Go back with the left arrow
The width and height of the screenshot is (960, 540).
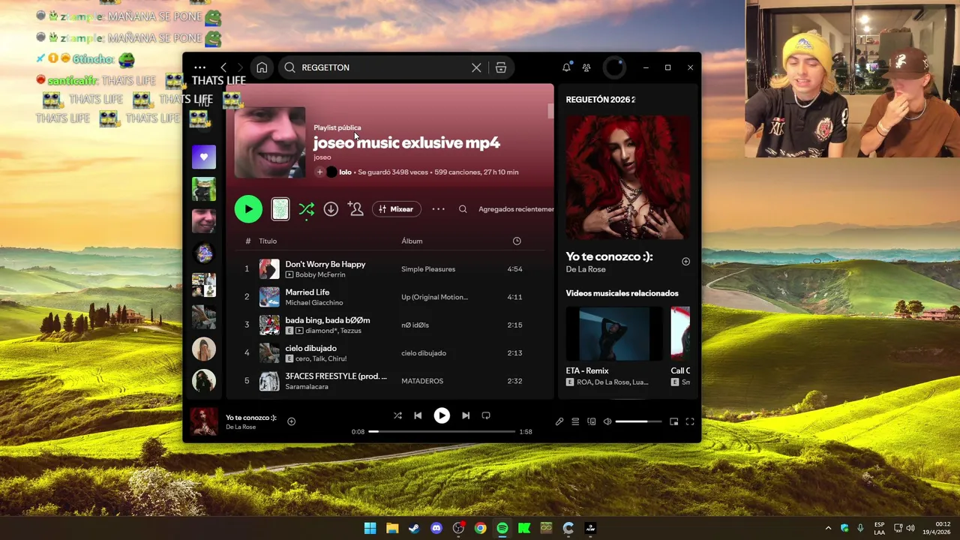tap(223, 67)
